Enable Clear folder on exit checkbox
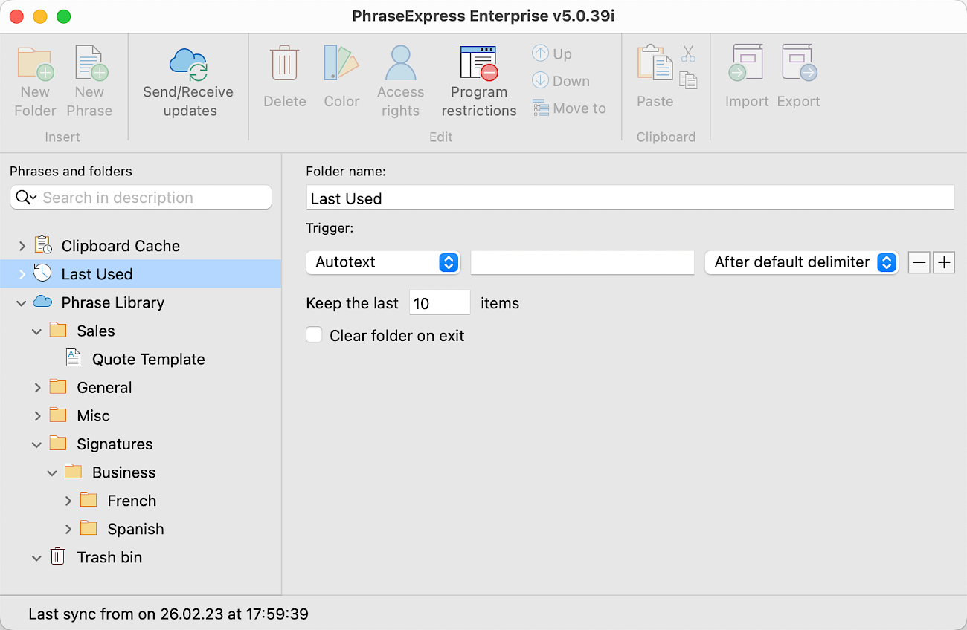This screenshot has height=630, width=967. click(315, 335)
